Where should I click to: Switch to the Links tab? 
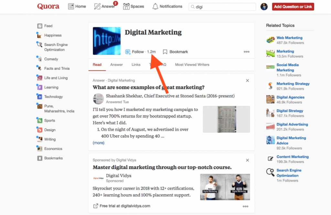coord(136,65)
